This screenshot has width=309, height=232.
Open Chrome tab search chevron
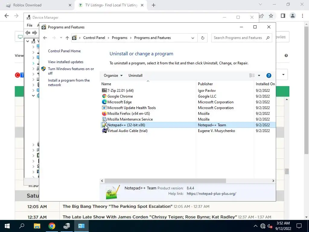260,4
